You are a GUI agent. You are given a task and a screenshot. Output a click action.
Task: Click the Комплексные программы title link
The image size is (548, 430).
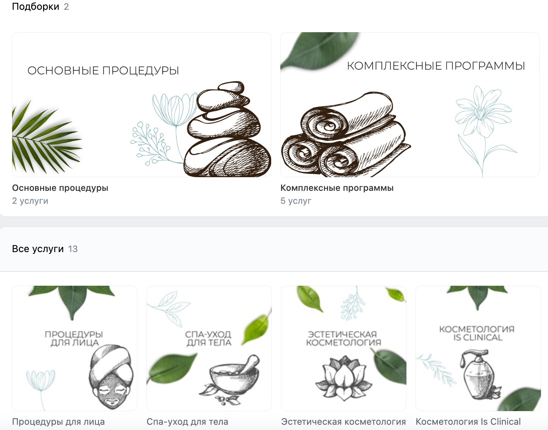tap(337, 188)
